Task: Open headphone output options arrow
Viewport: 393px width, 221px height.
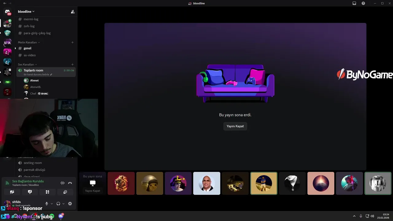Action: tap(64, 204)
